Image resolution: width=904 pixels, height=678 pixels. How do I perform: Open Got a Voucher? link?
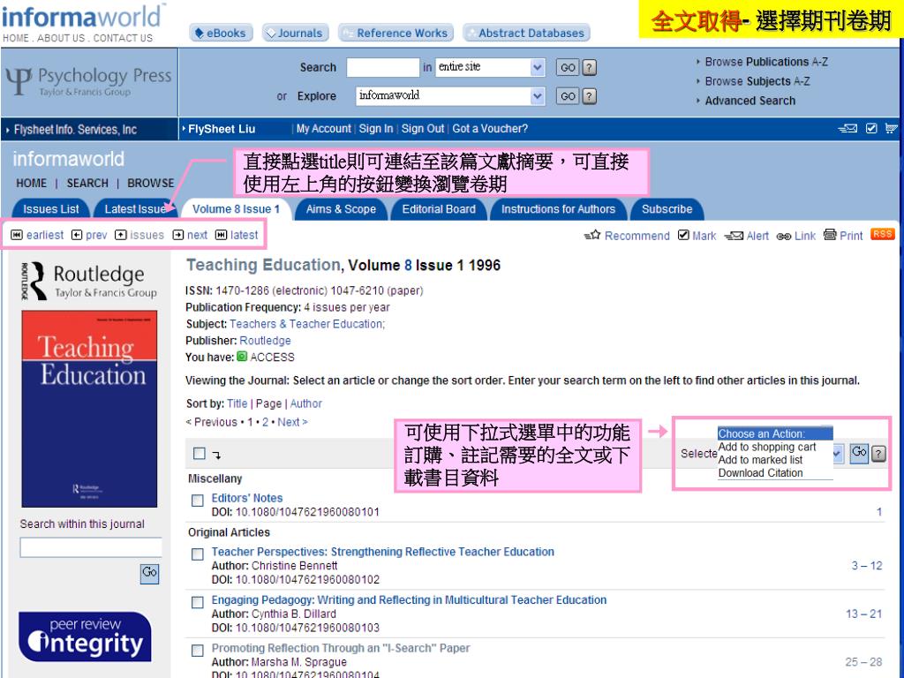pos(490,129)
